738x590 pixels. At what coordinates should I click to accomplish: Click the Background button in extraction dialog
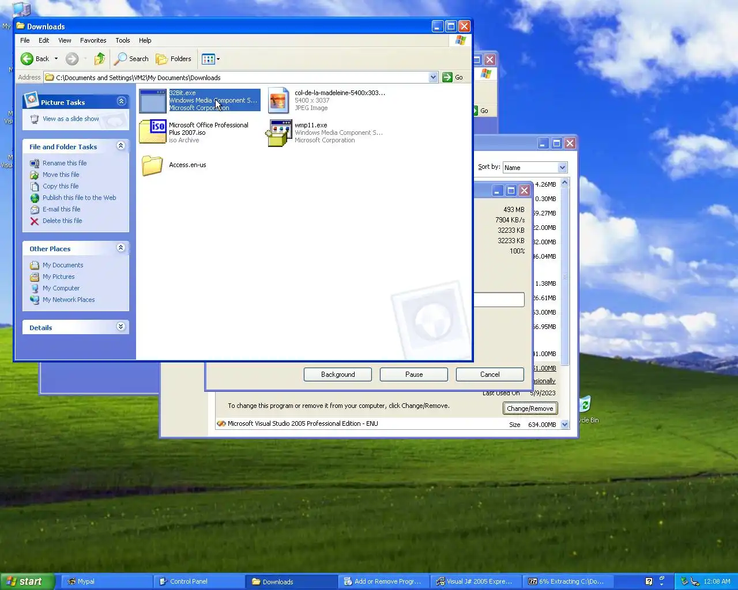coord(338,375)
